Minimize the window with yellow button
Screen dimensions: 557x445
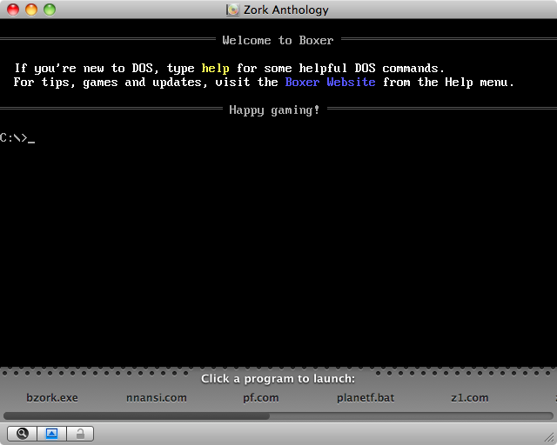point(30,10)
